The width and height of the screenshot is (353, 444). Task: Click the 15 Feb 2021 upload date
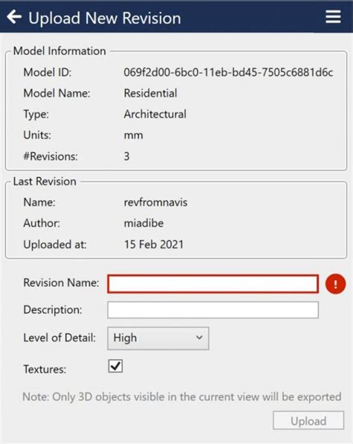153,244
